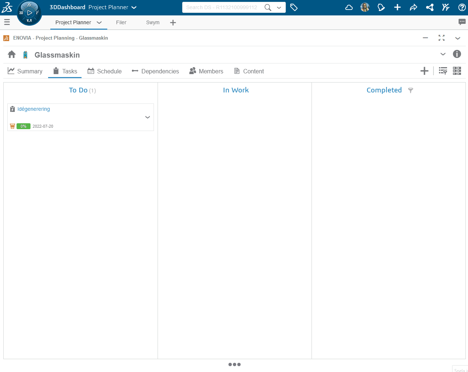Open the Idégenerering task link
The width and height of the screenshot is (468, 372).
click(x=33, y=109)
